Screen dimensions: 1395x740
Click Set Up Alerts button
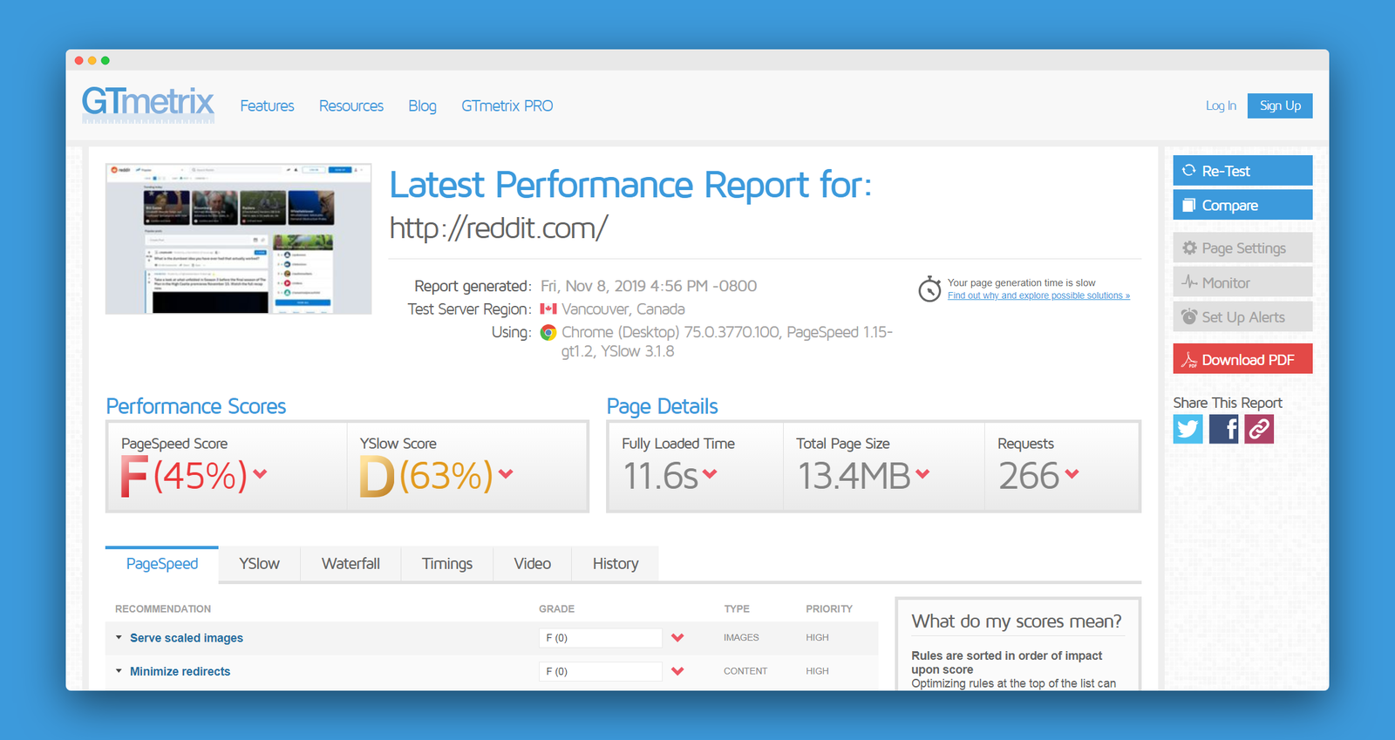[1242, 317]
